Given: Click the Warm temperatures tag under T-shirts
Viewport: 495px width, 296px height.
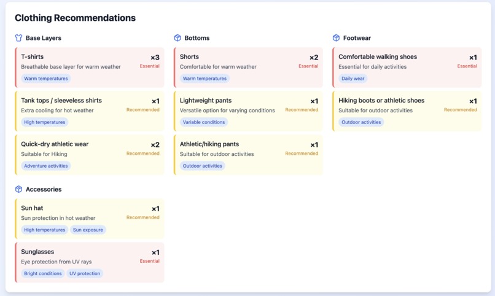Looking at the screenshot, I should coord(46,79).
